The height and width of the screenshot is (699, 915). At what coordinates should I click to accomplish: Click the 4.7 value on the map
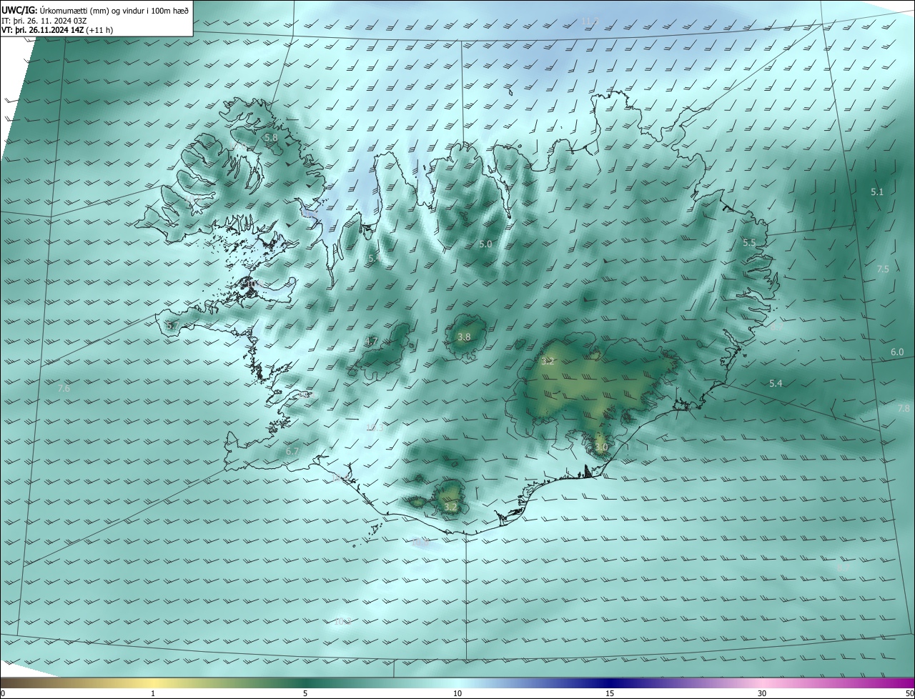pyautogui.click(x=371, y=342)
